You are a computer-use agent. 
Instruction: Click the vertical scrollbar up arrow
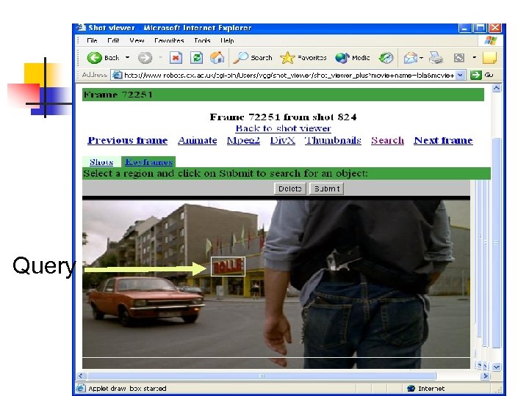click(497, 88)
